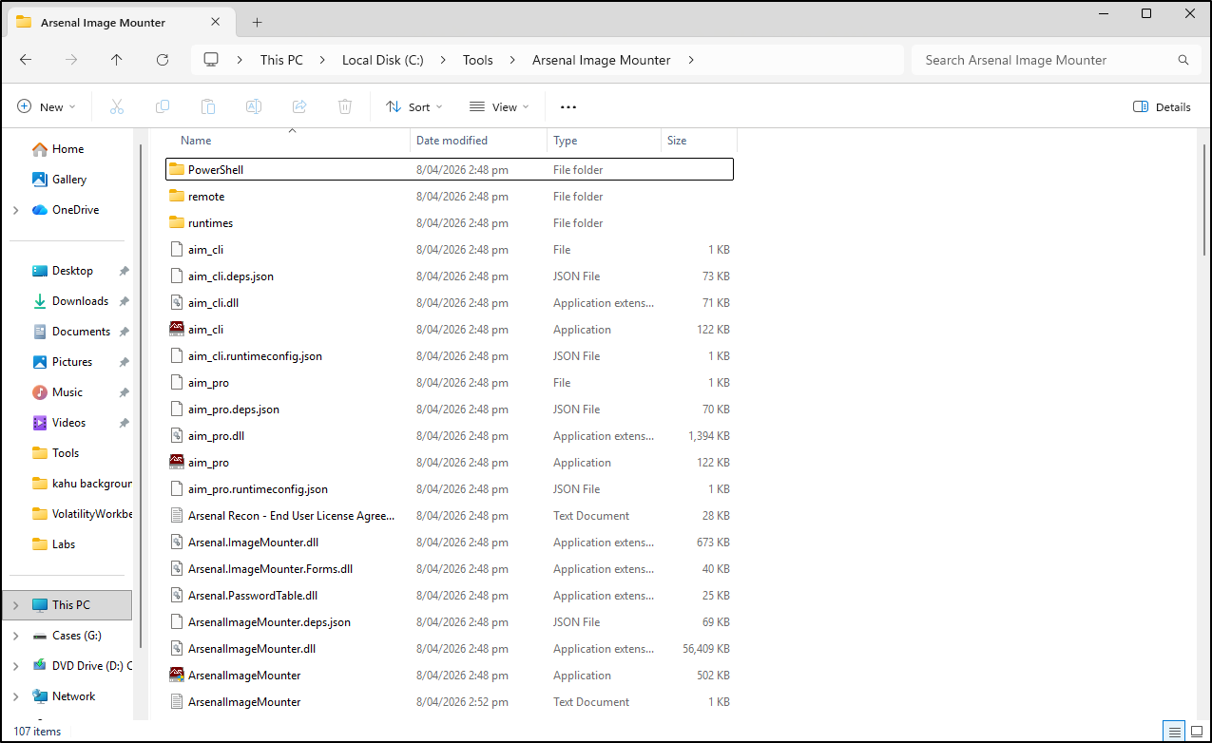Click the search magnifier icon
This screenshot has width=1212, height=743.
point(1183,60)
